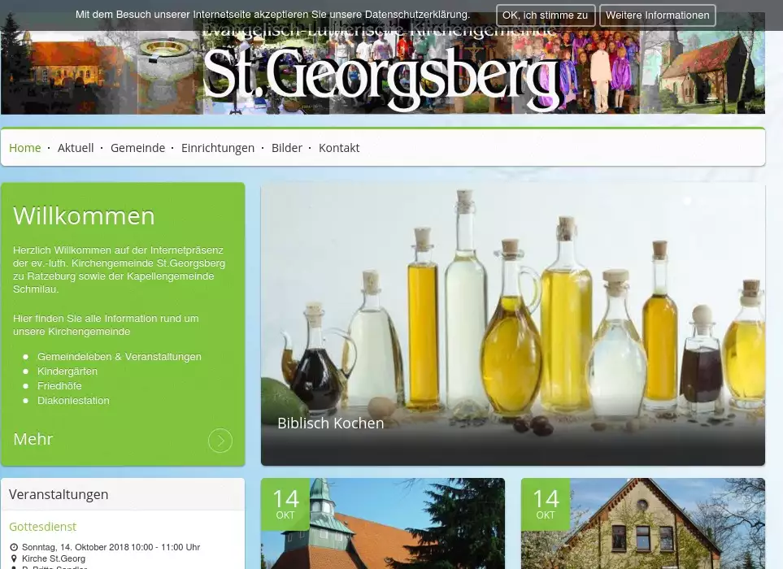
Task: Click the active slideshow indicator dot
Action: (x=687, y=200)
